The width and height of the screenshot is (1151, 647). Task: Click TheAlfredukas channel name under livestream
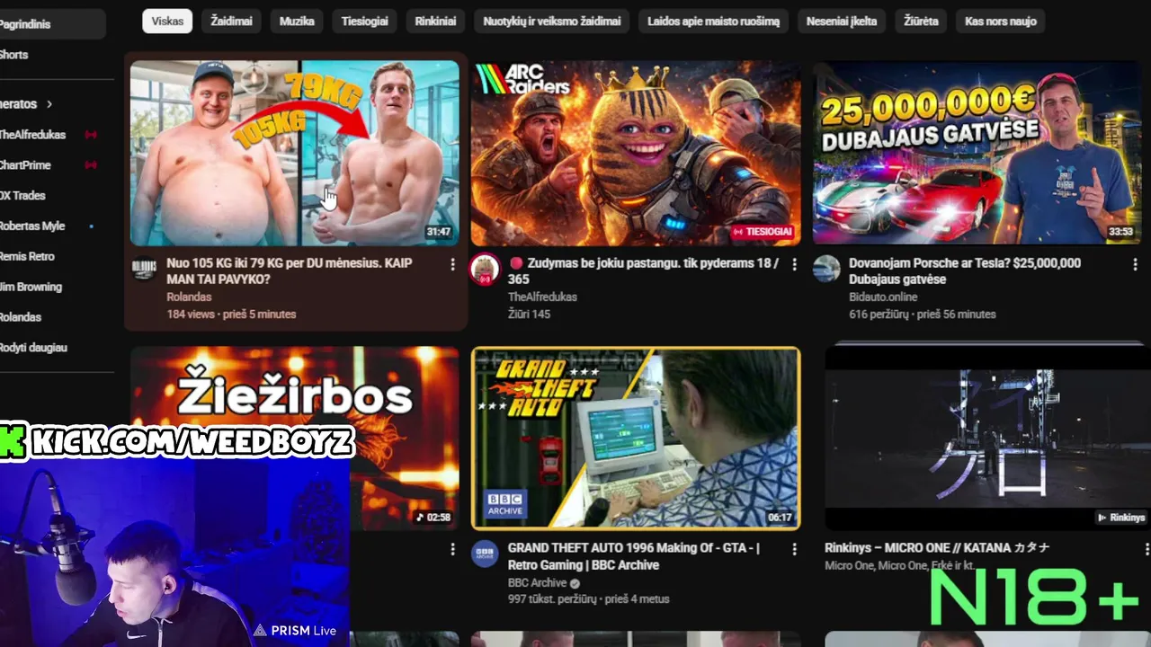point(542,297)
